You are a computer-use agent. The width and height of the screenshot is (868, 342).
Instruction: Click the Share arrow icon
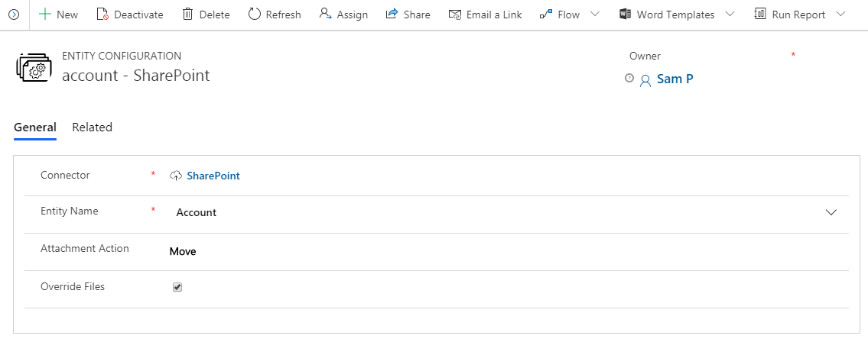392,15
